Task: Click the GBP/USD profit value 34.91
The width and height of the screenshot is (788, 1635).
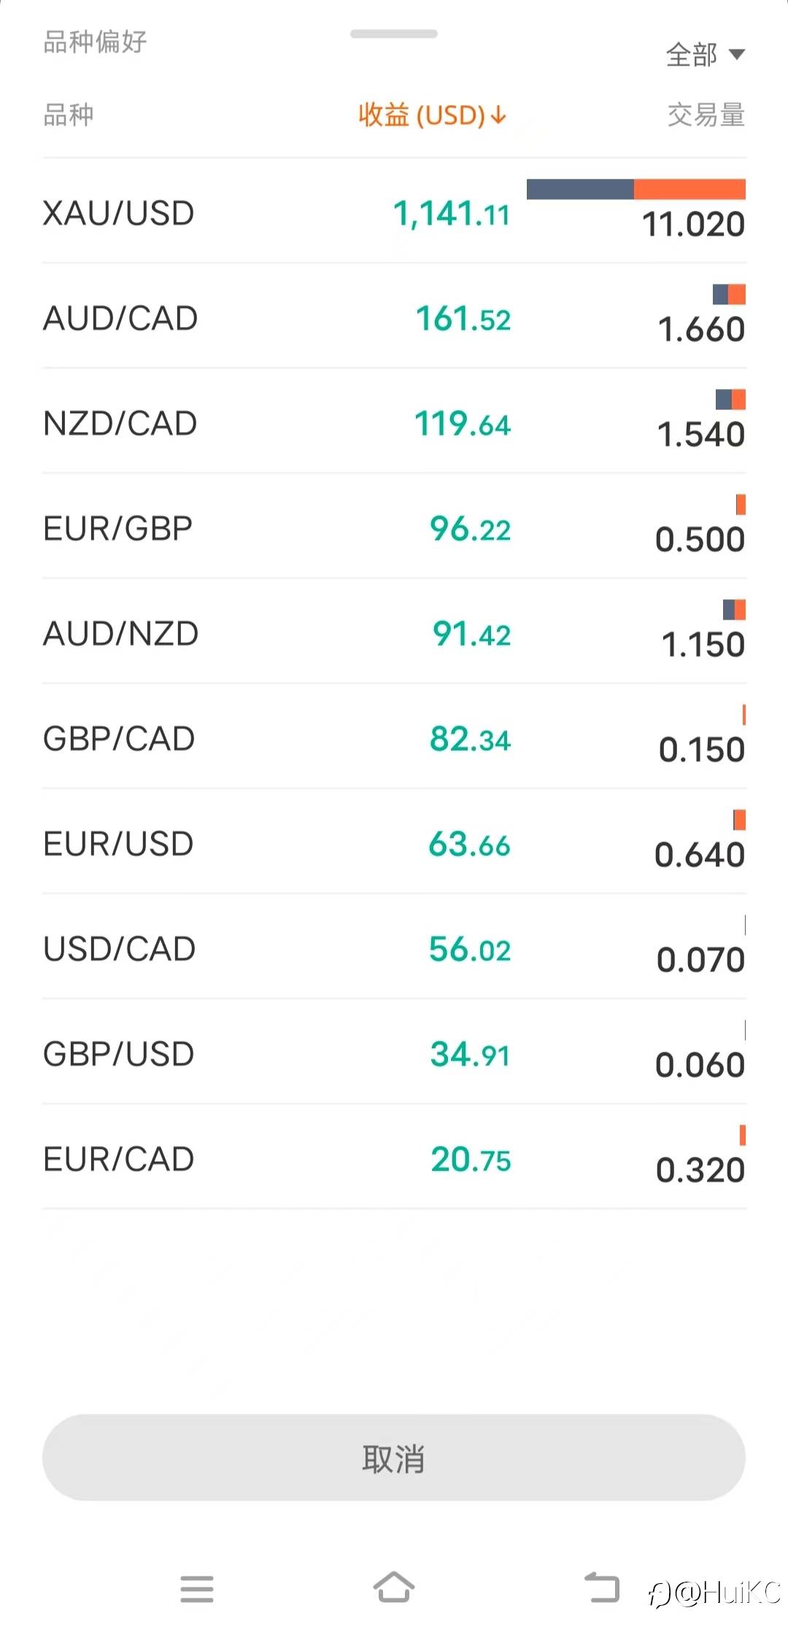Action: point(469,1054)
